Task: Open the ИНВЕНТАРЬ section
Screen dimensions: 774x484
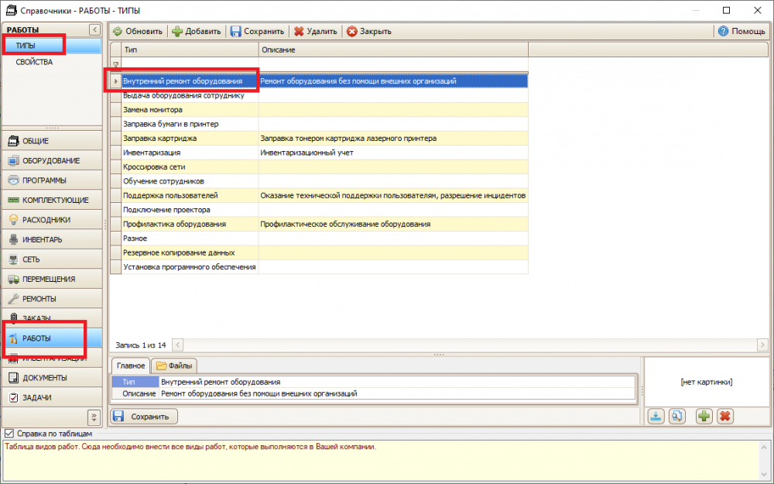Action: click(53, 239)
